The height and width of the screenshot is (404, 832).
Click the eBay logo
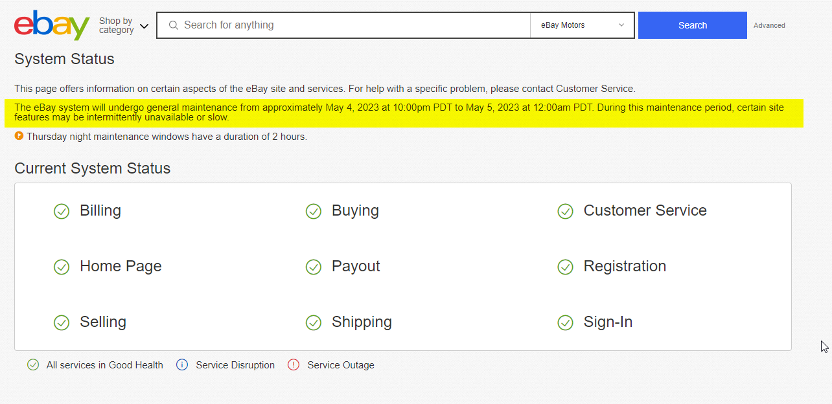pos(52,25)
